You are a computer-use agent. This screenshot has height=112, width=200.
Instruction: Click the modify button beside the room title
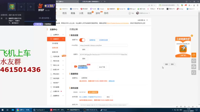coord(108,97)
